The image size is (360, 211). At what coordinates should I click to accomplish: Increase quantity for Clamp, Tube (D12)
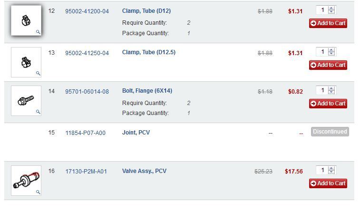331,8
